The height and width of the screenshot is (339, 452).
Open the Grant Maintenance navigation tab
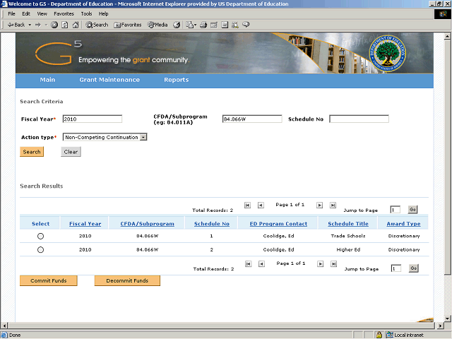[109, 80]
